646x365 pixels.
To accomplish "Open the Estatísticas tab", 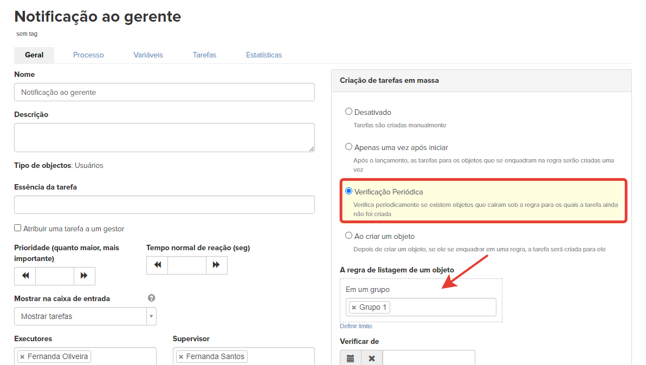I will tap(264, 55).
